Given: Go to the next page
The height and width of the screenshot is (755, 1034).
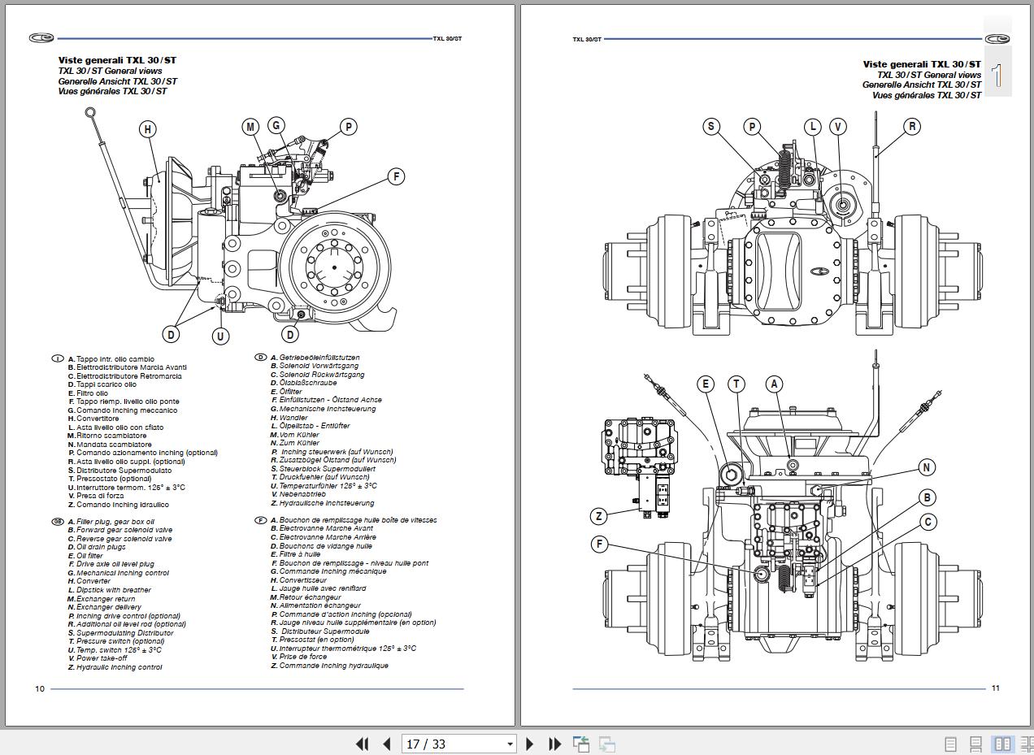Looking at the screenshot, I should [x=530, y=744].
